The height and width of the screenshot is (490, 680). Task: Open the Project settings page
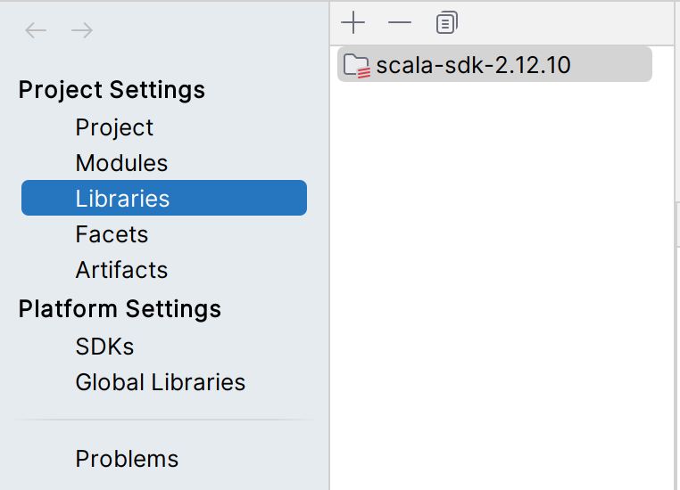tap(114, 127)
